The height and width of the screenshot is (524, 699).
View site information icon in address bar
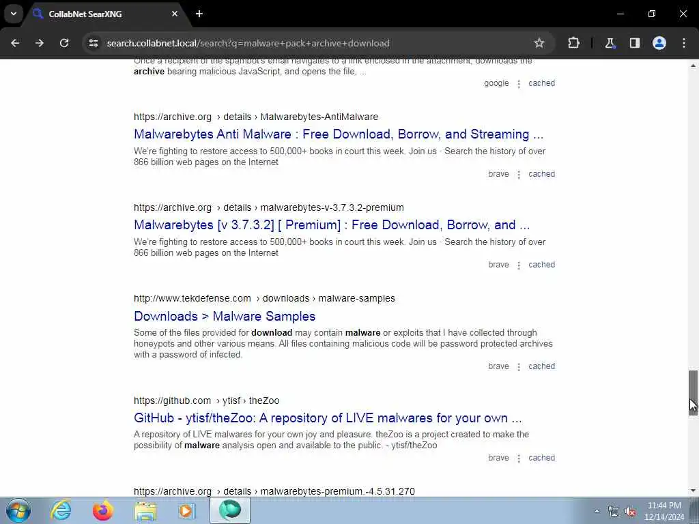(93, 43)
